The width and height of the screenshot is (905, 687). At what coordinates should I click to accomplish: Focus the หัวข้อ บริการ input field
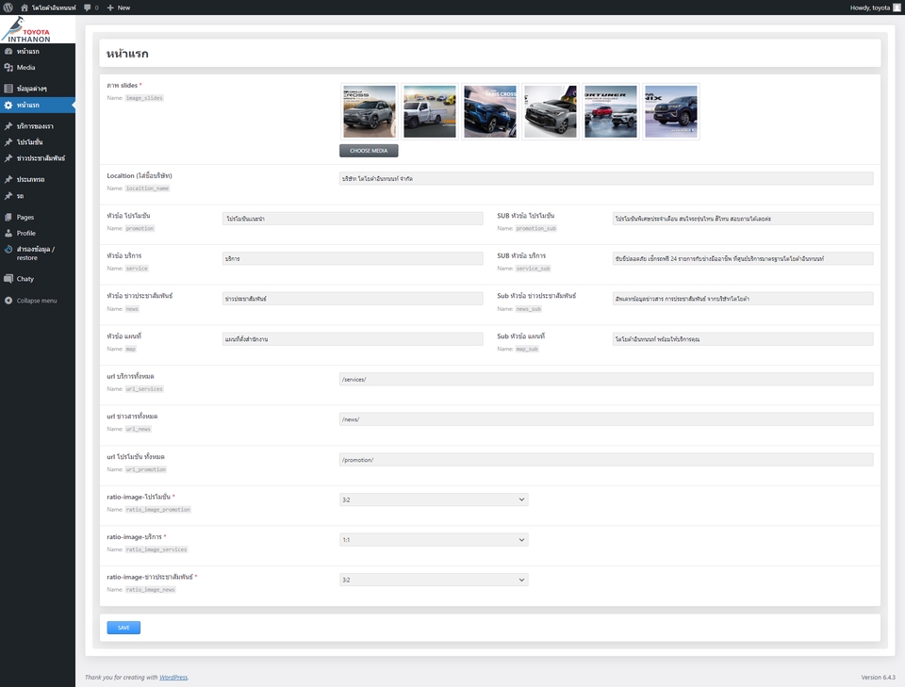353,258
